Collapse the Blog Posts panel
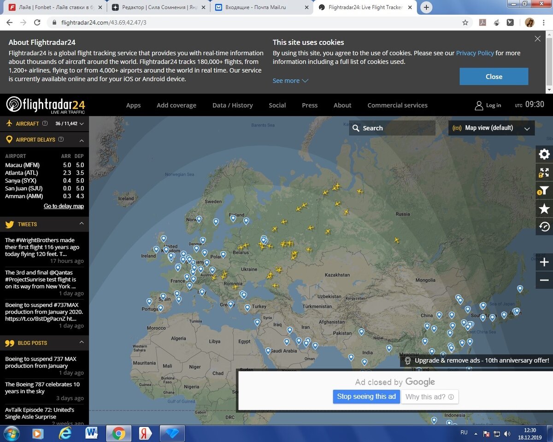The image size is (553, 442). 82,342
